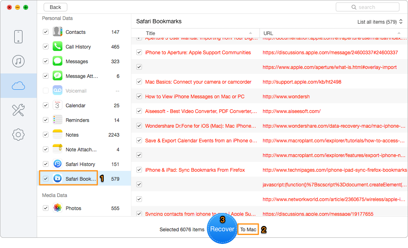Select the Voicemail category label
The height and width of the screenshot is (248, 408).
tap(76, 91)
